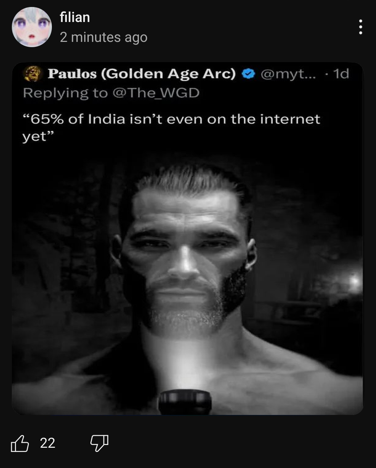Click the "Replying to" label

65,93
